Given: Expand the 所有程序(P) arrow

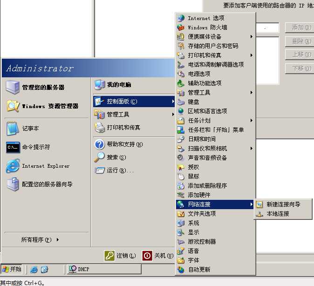Looking at the screenshot, I should [x=58, y=239].
